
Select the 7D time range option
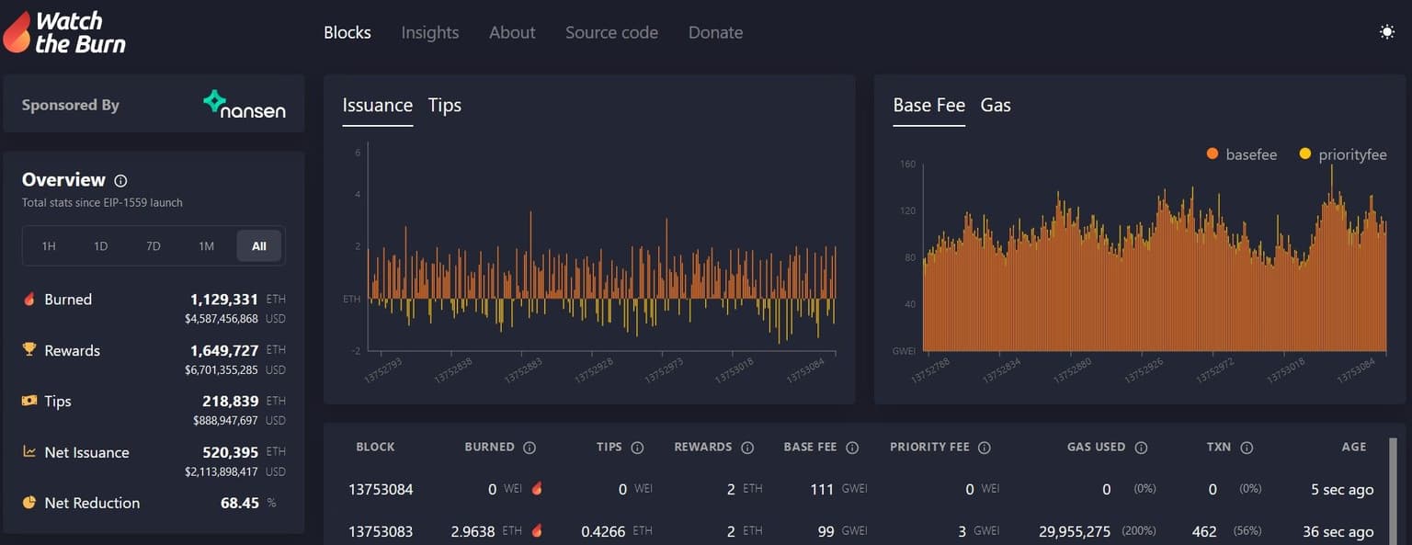point(154,246)
